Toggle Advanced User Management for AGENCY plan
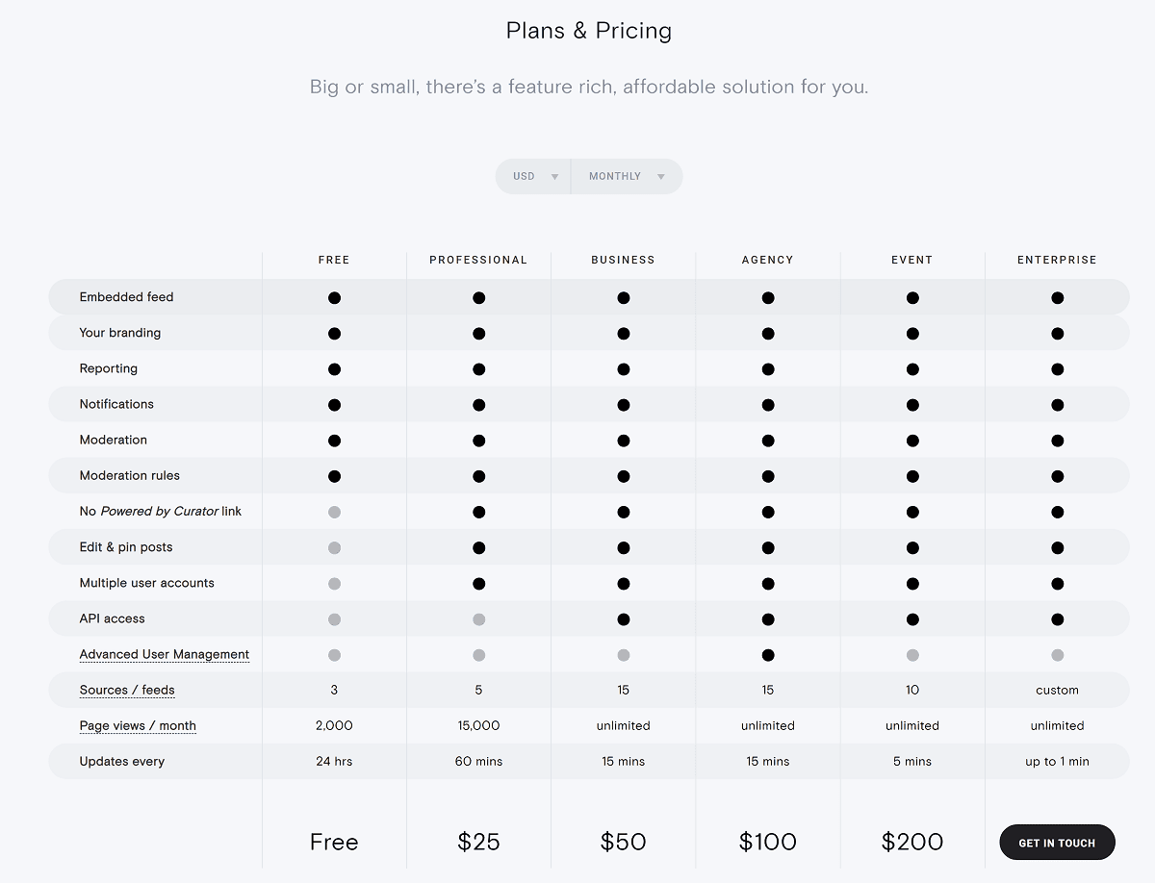The height and width of the screenshot is (883, 1155). (x=767, y=654)
